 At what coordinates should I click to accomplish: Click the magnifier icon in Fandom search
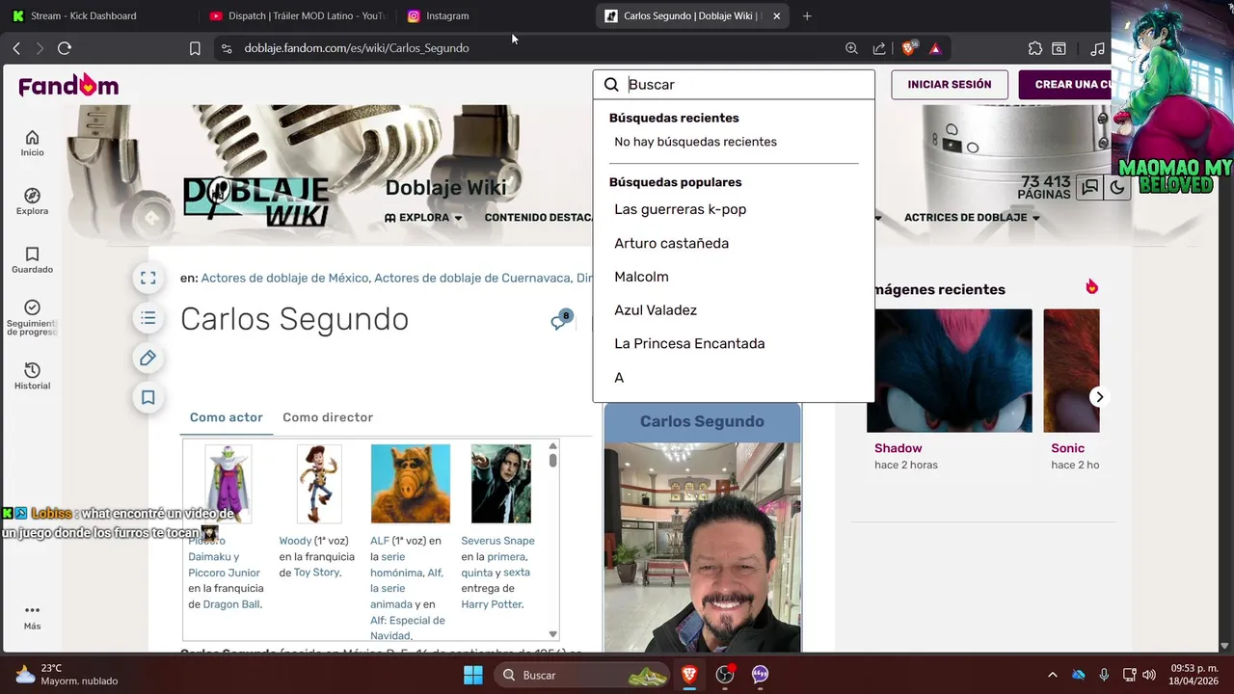(x=611, y=85)
